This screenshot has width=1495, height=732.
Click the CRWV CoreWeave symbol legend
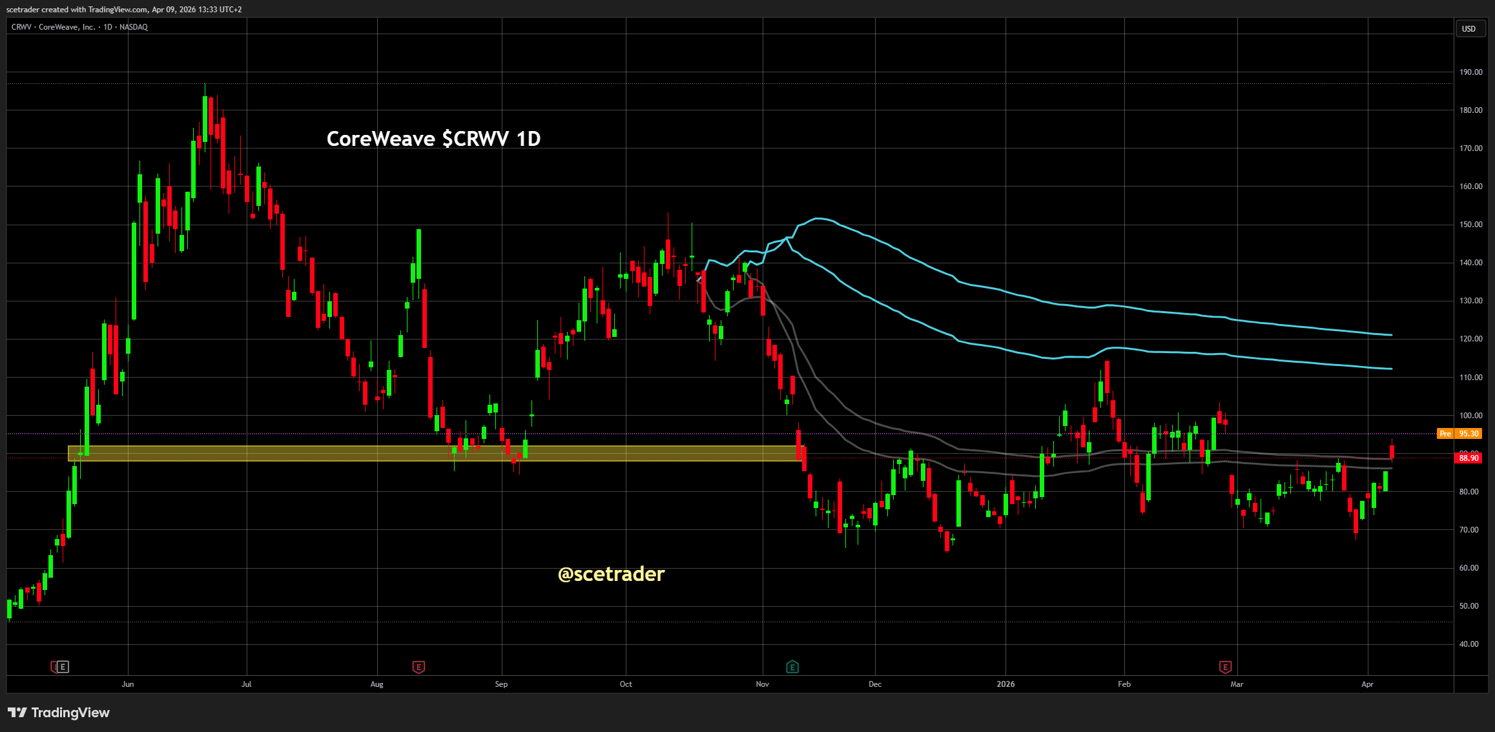79,27
